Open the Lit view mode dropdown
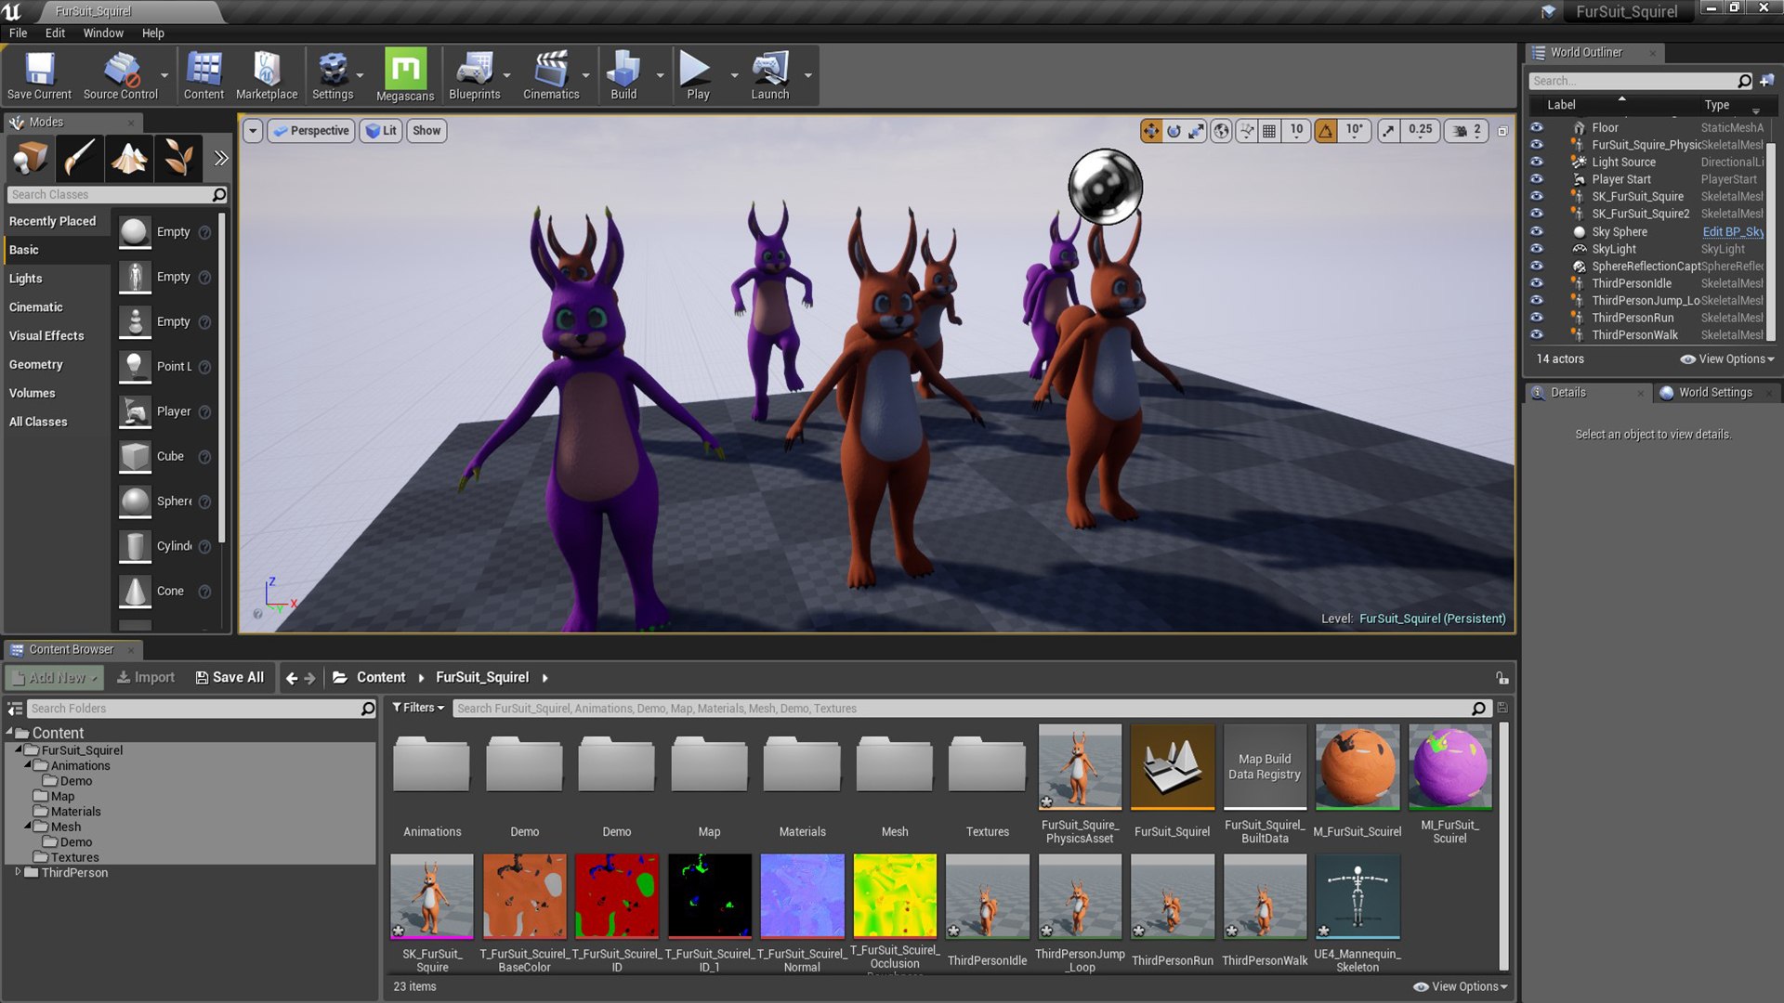The image size is (1784, 1003). [x=381, y=131]
